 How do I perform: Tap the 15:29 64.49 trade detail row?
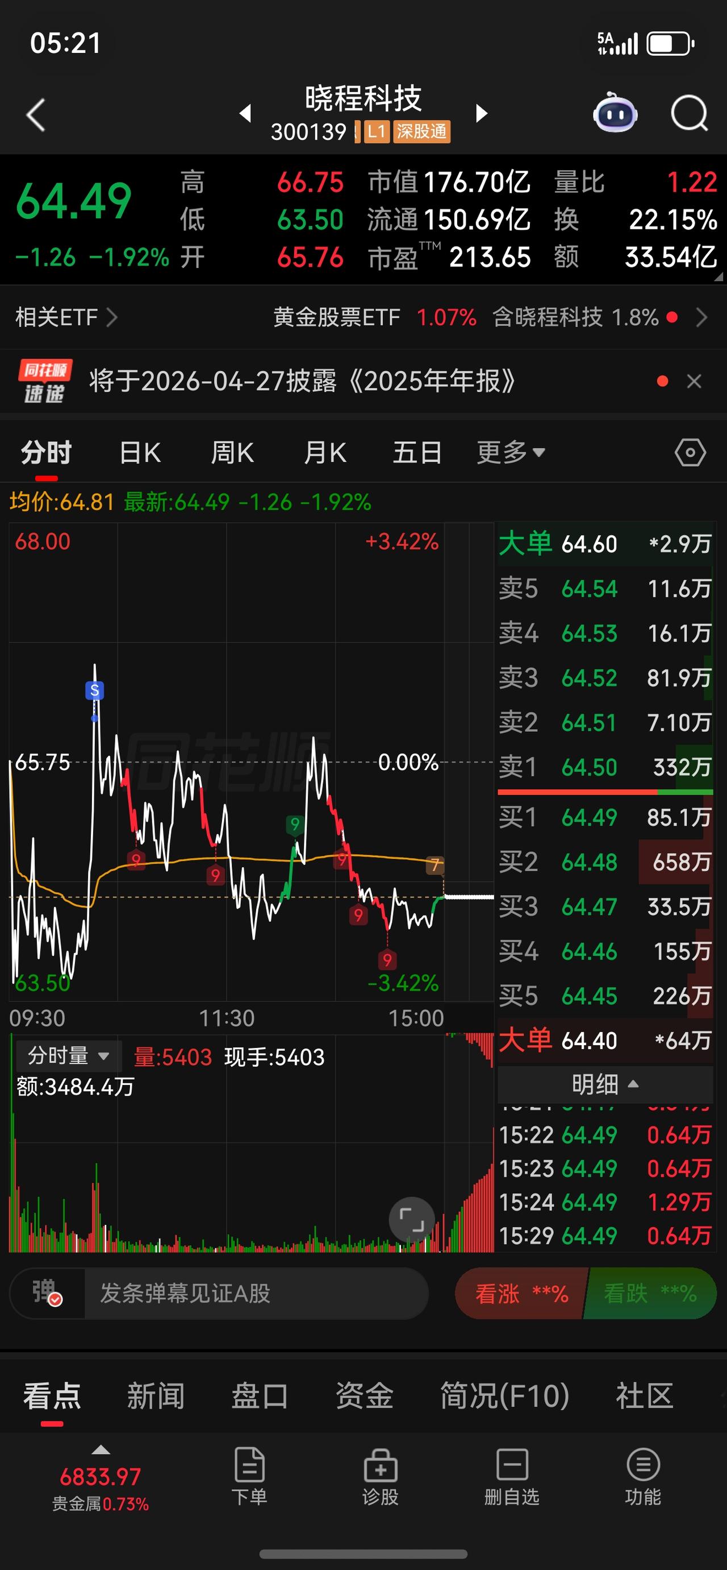pos(605,1236)
